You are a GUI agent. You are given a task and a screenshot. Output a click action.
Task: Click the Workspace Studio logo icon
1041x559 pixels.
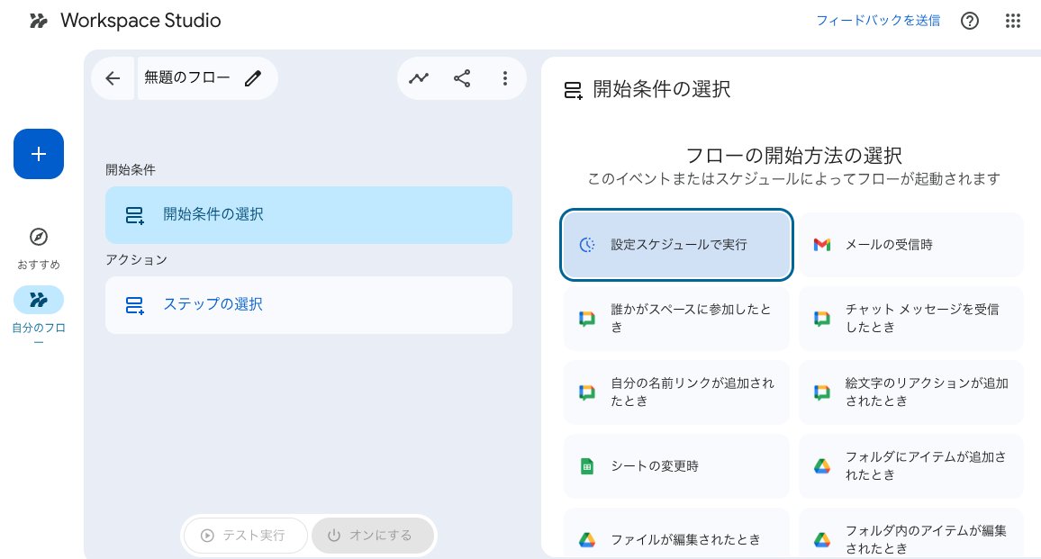tap(39, 22)
